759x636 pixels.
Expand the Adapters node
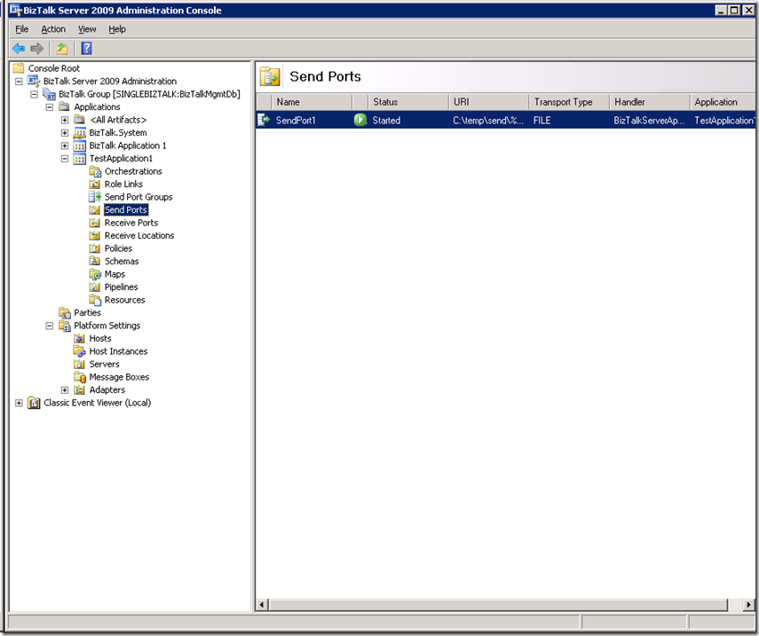tap(65, 389)
